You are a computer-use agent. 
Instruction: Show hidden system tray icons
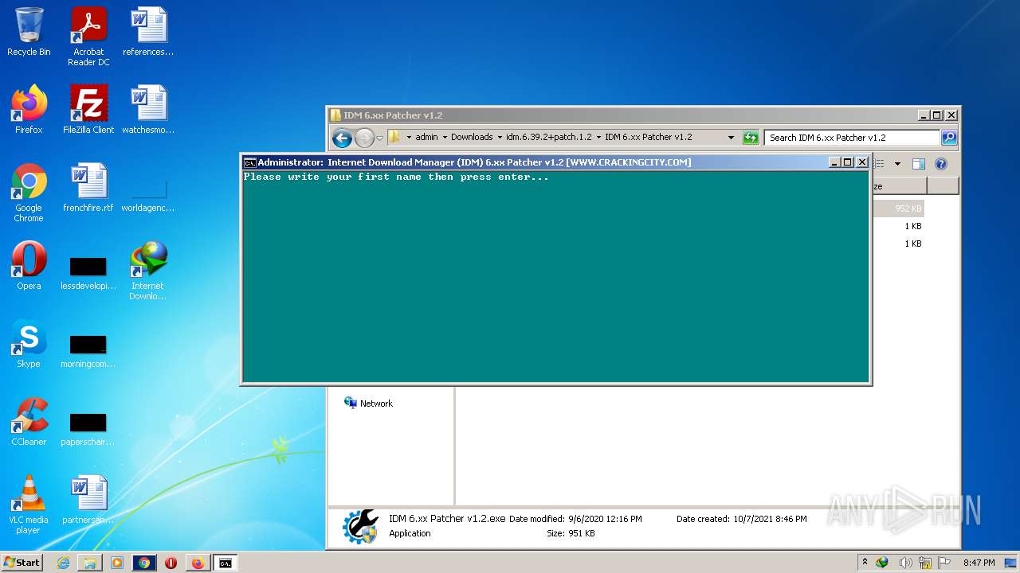click(865, 563)
